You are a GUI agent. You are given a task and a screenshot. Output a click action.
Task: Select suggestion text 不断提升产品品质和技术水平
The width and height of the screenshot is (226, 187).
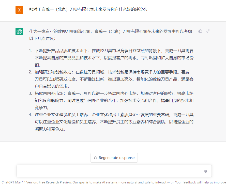(61, 51)
